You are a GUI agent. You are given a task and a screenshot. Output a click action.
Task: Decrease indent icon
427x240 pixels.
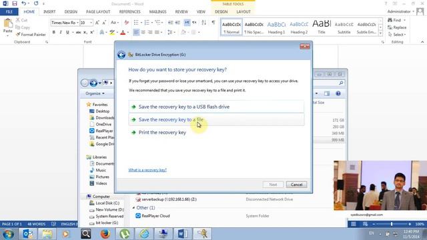(171, 23)
